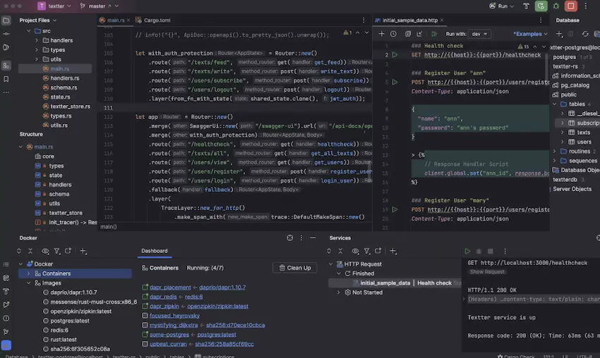Toggle view options eye in Services toolbar
The image size is (600, 358).
click(355, 251)
